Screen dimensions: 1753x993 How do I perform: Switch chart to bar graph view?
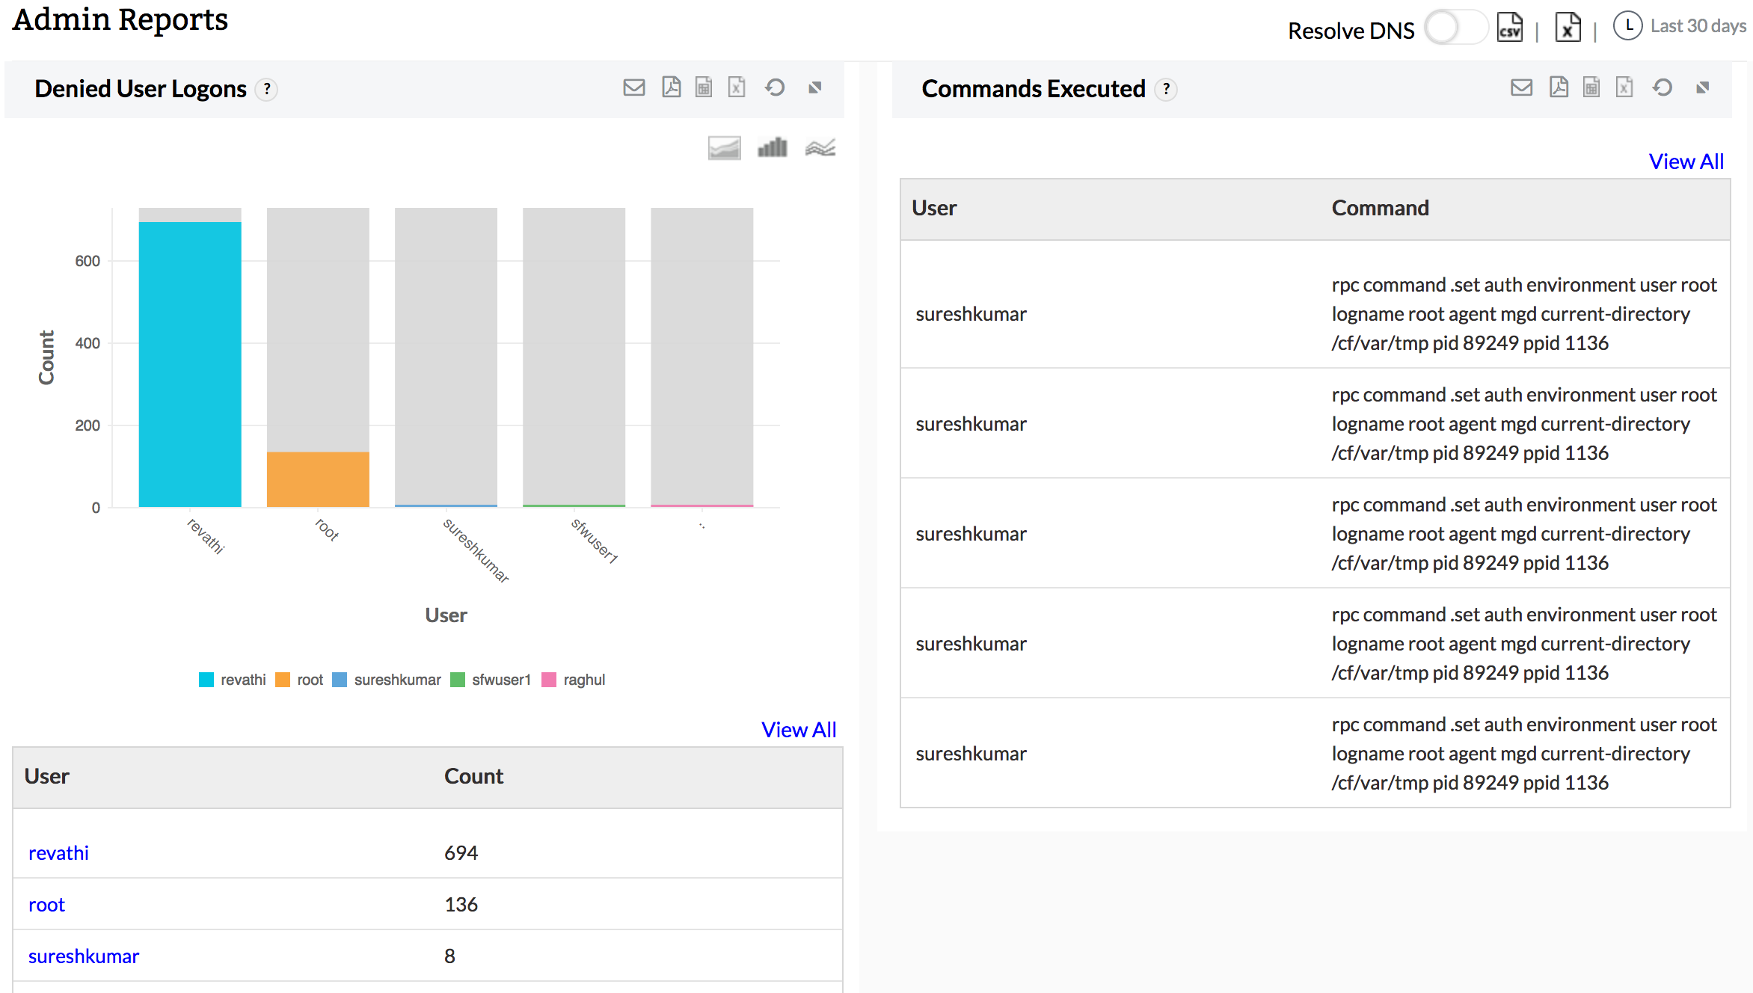pos(772,147)
